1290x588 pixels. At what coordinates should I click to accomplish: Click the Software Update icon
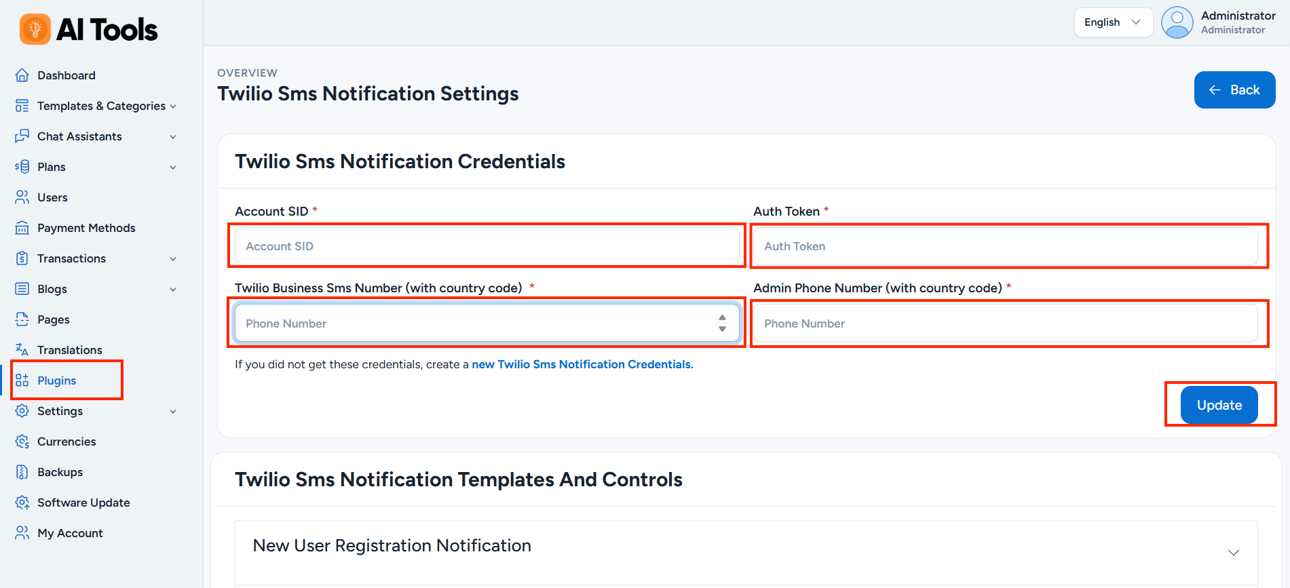[22, 503]
